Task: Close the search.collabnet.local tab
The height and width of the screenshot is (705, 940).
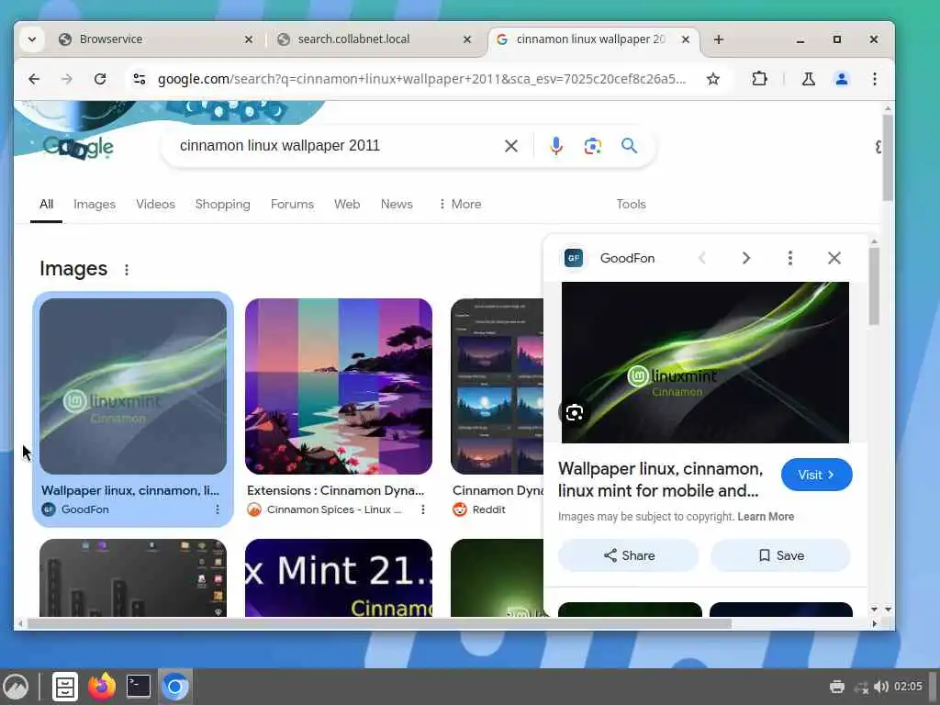Action: tap(467, 39)
